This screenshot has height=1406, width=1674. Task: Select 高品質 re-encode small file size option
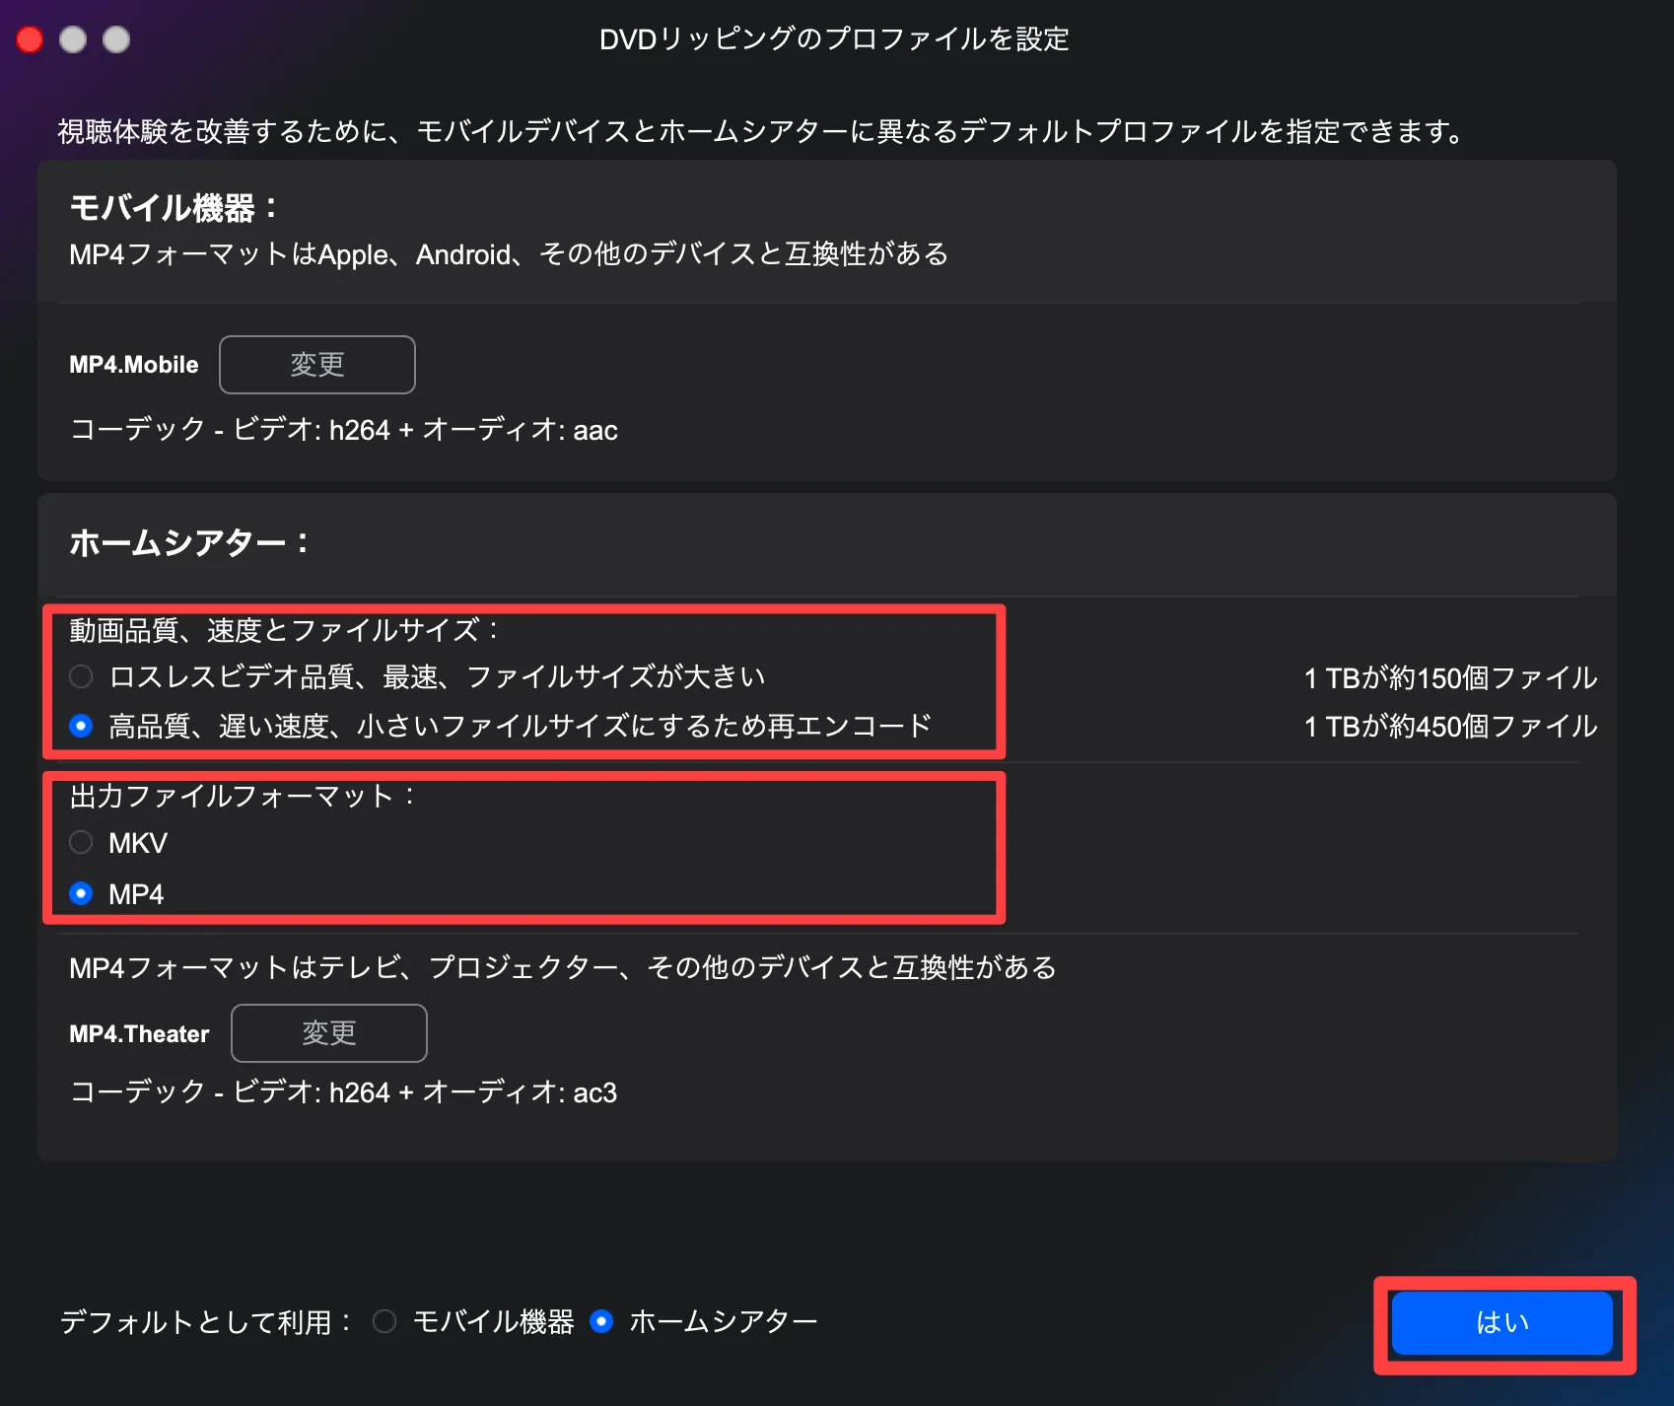(82, 727)
